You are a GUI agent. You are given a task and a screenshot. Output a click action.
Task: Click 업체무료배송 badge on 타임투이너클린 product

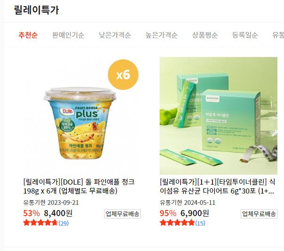pos(259,214)
